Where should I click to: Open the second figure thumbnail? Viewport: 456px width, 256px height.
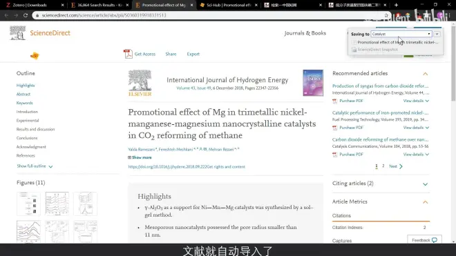pos(57,204)
